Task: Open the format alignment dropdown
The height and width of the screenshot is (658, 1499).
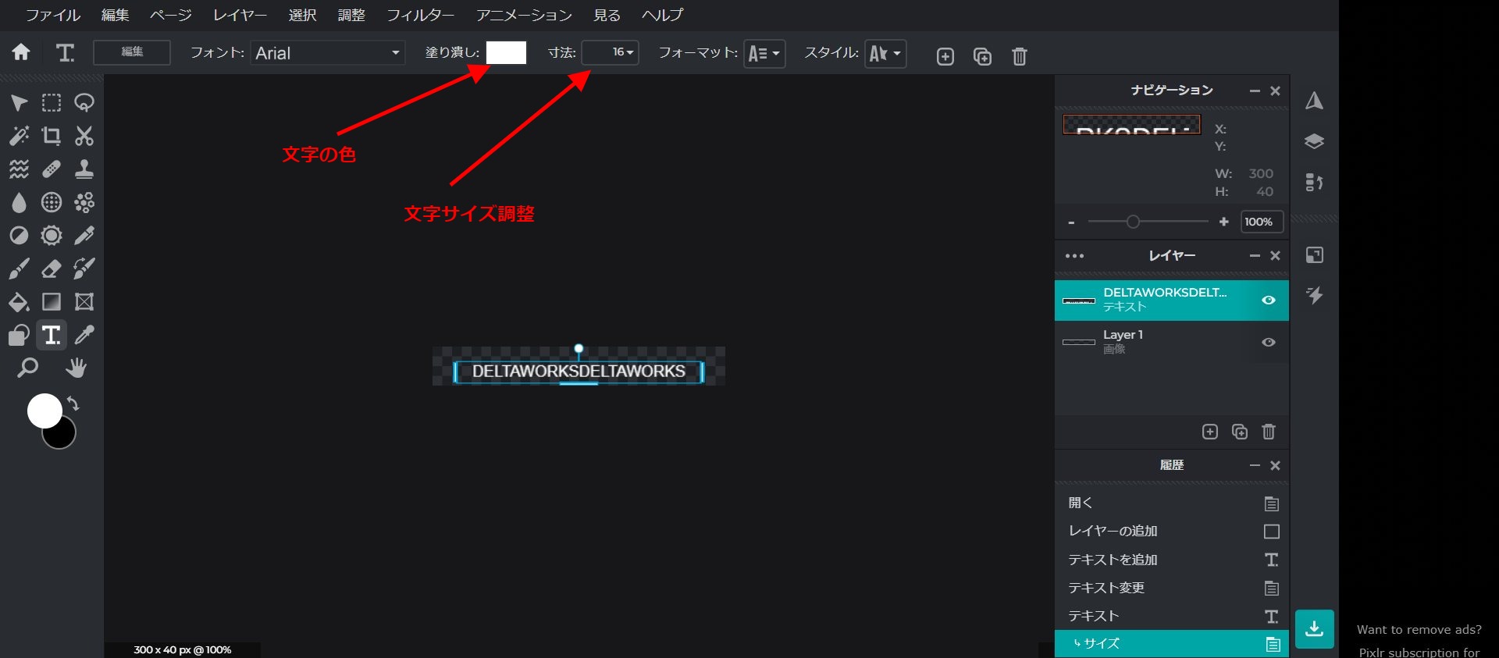Action: click(764, 54)
